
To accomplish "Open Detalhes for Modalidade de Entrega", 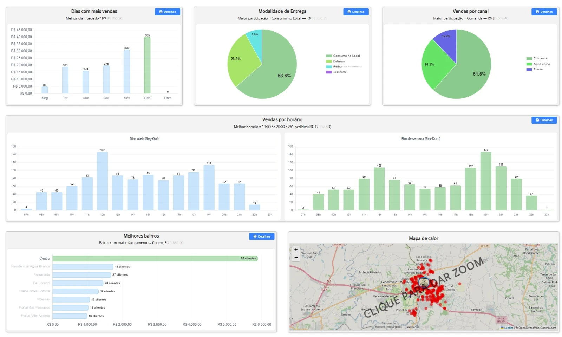I will coord(356,12).
